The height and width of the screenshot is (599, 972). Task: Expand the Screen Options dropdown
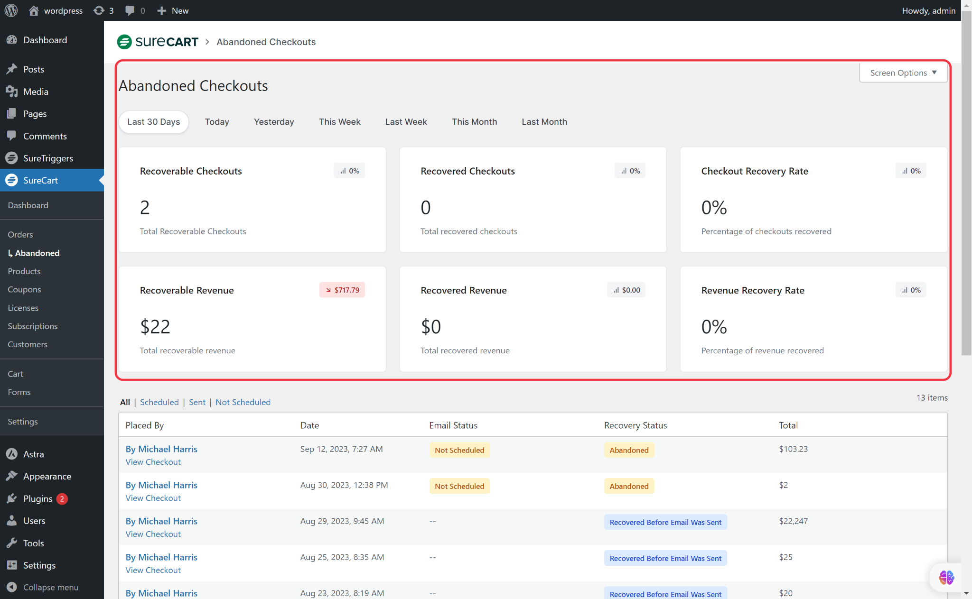coord(903,73)
